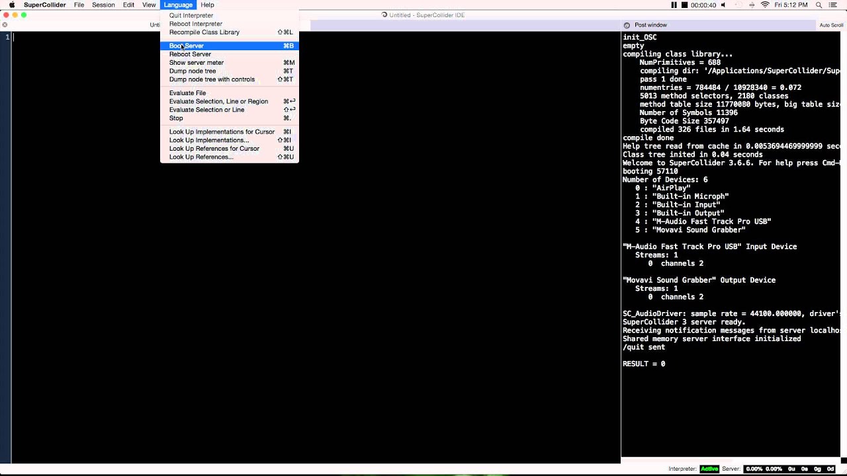Stop the screen recording in menu bar
The width and height of the screenshot is (847, 476).
[684, 5]
